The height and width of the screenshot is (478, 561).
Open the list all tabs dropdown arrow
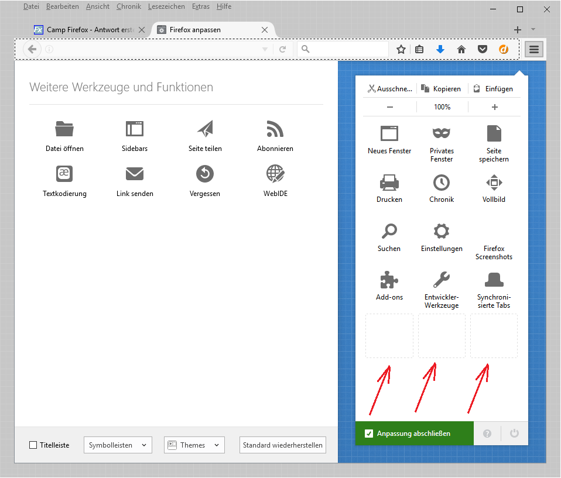[x=533, y=29]
